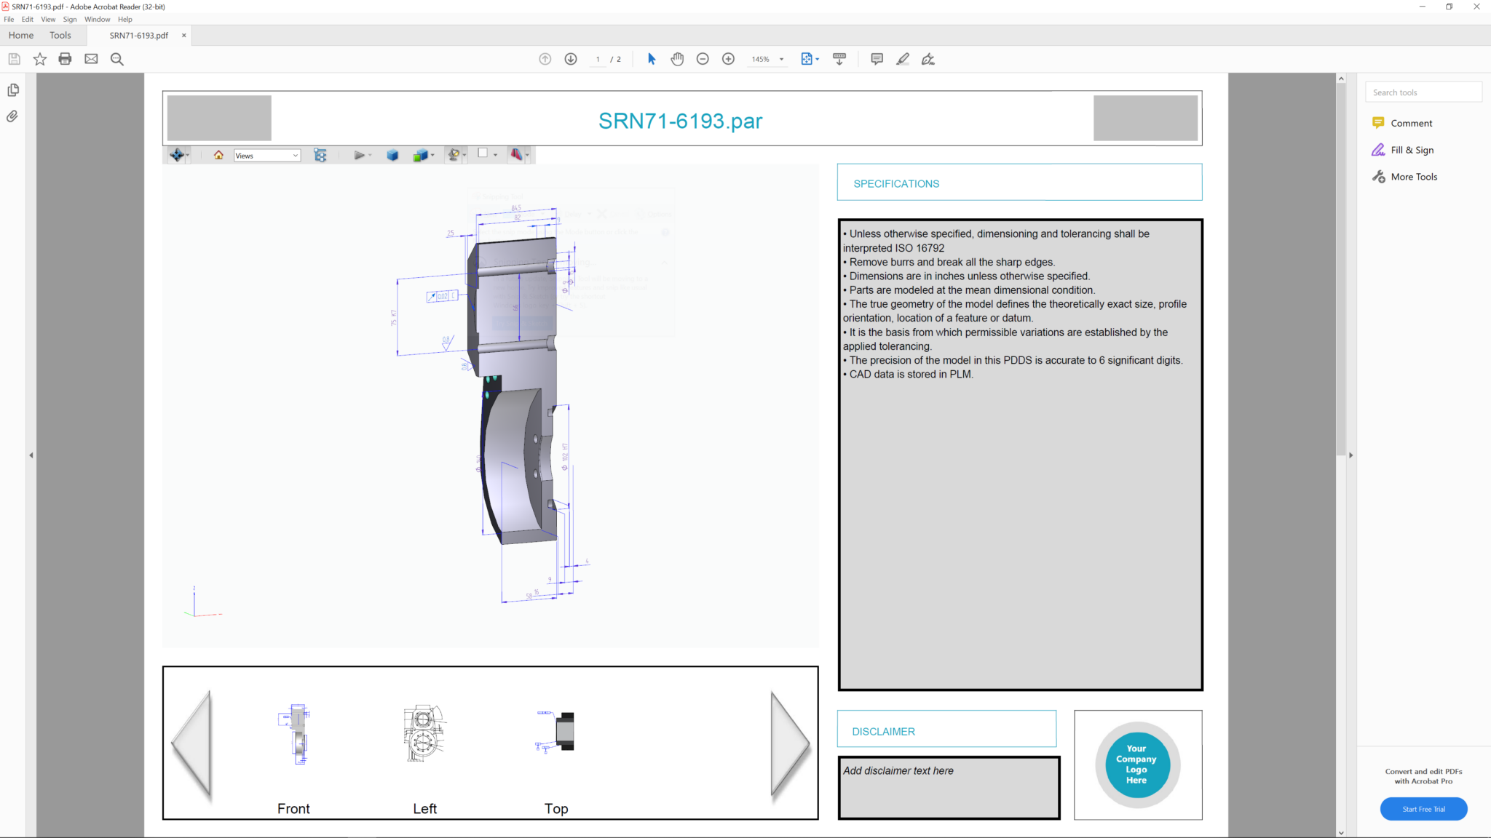Click the default Home view icon
The height and width of the screenshot is (838, 1491).
pyautogui.click(x=218, y=155)
